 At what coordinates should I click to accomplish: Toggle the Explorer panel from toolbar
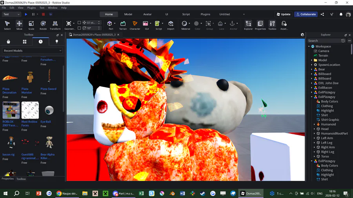pos(248,25)
